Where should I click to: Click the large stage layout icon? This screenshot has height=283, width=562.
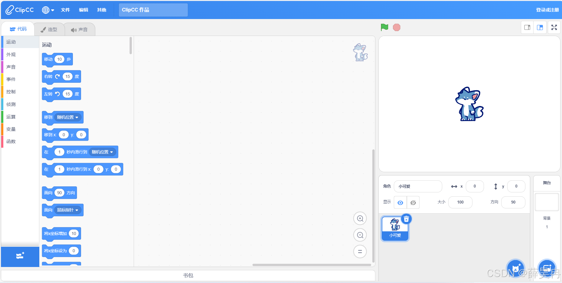click(540, 27)
